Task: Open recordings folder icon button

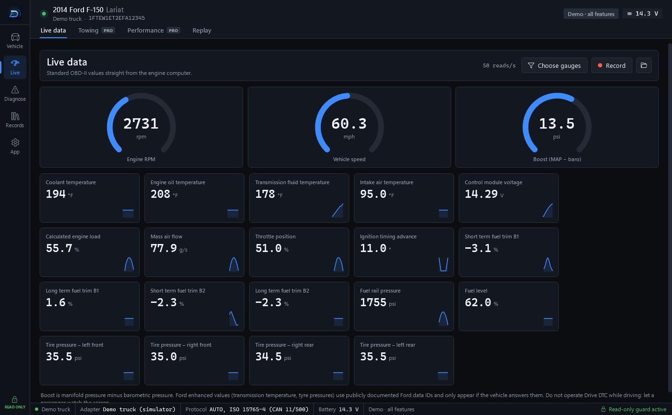Action: click(x=644, y=65)
